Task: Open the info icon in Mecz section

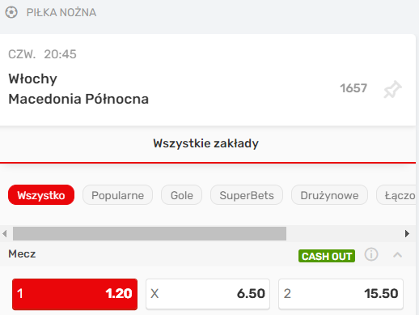Action: 371,254
